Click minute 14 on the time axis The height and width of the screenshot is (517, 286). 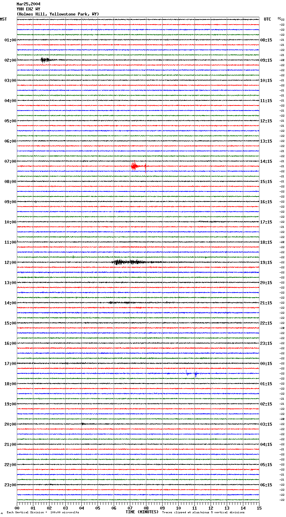pos(243,508)
